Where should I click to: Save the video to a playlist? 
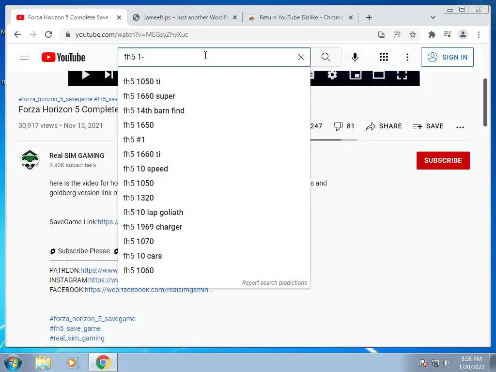tap(428, 126)
